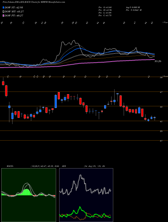
Task: Click the blue DOW ST legend swatch
Action: click(4, 7)
